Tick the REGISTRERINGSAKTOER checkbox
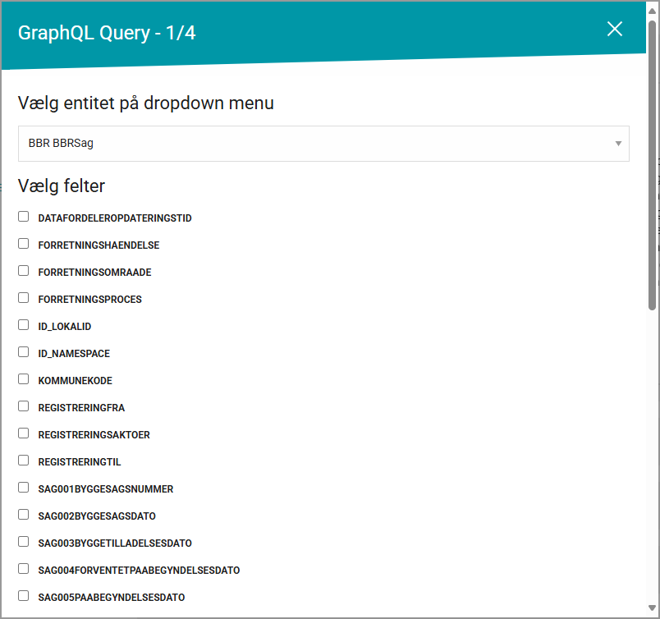The width and height of the screenshot is (660, 619). (x=24, y=433)
